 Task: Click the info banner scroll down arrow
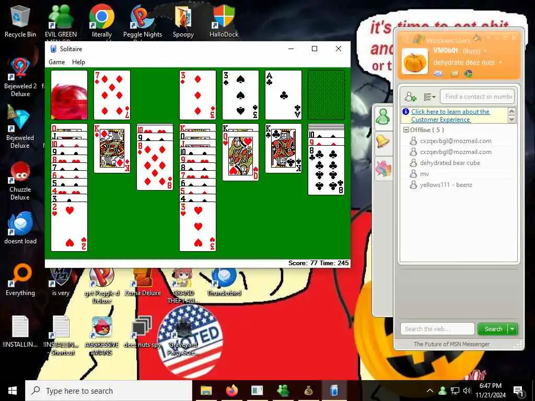point(511,120)
